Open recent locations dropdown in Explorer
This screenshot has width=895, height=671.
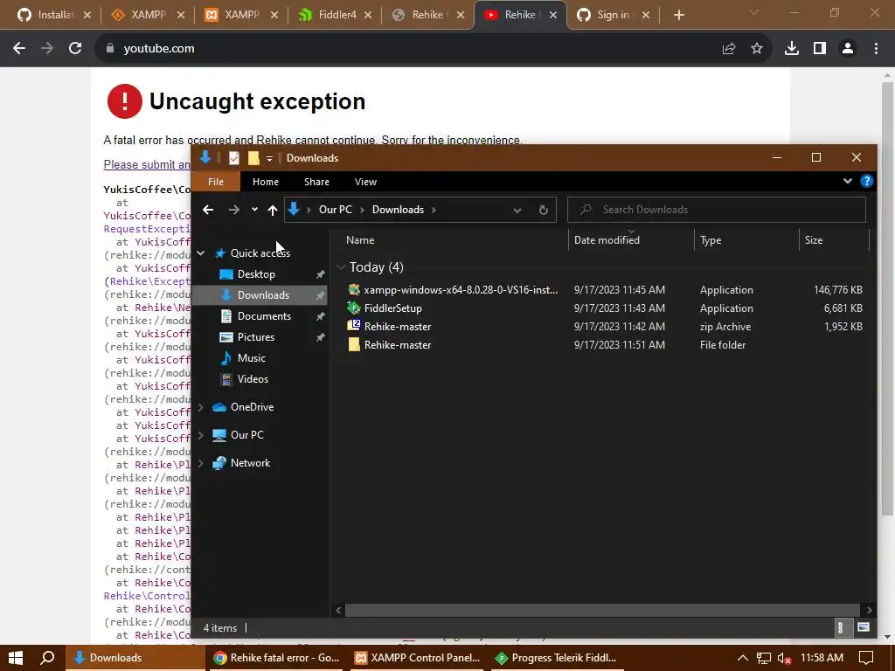(x=254, y=210)
